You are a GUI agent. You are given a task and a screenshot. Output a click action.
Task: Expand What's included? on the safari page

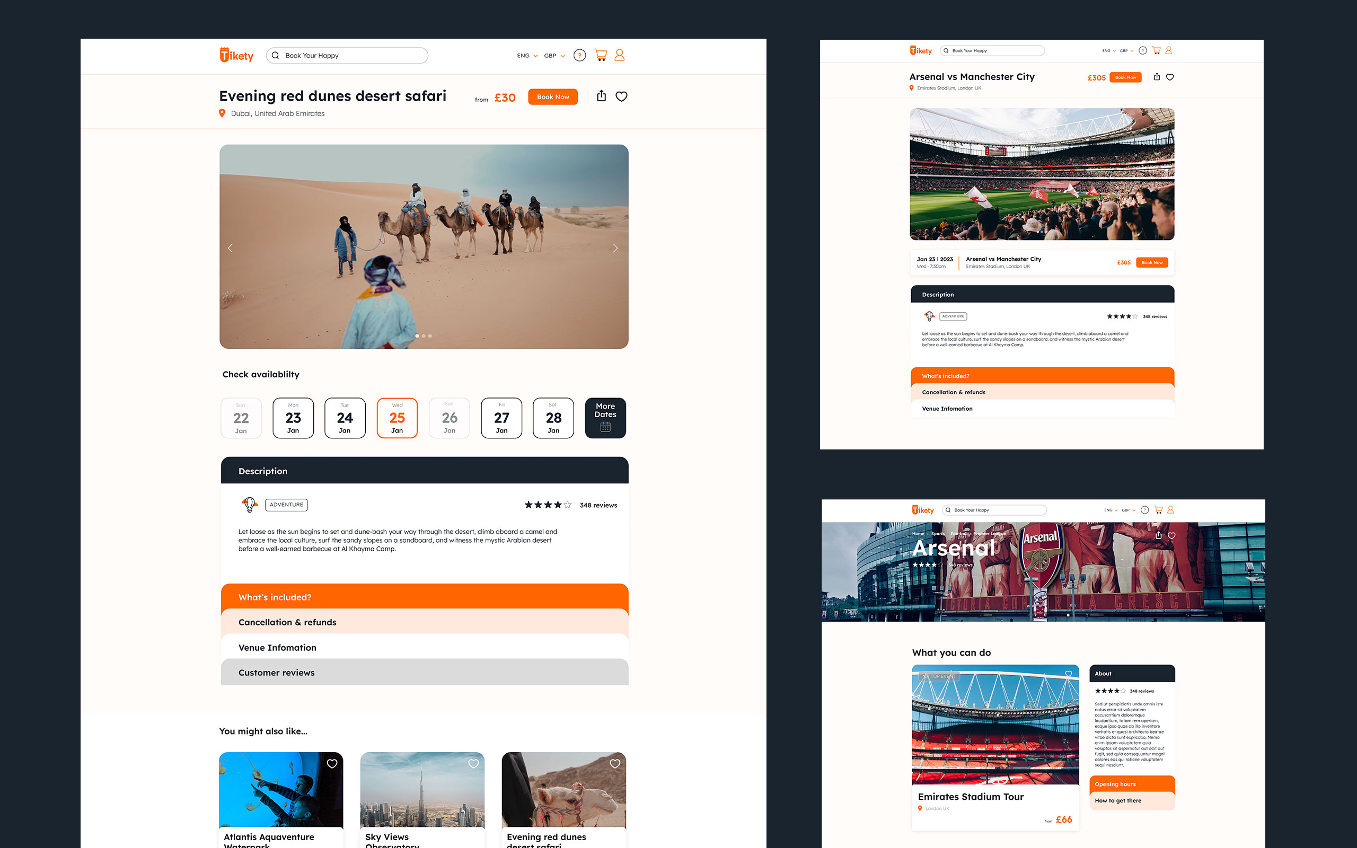coord(425,597)
